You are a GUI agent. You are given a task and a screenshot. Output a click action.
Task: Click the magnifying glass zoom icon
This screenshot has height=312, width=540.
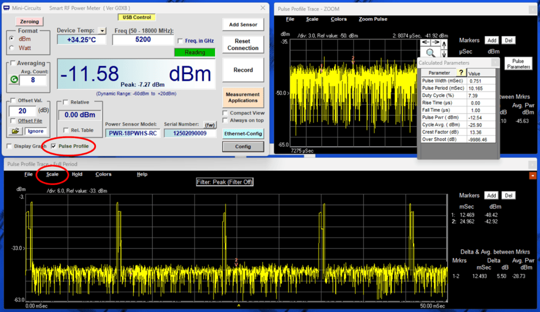430,53
